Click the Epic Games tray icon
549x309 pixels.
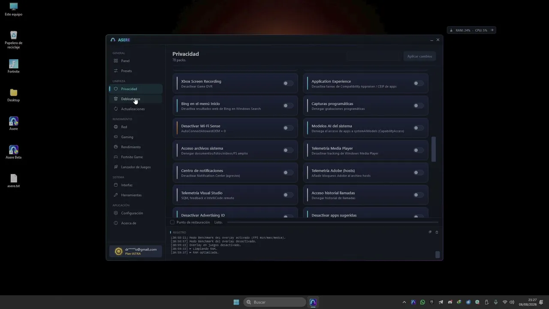431,302
